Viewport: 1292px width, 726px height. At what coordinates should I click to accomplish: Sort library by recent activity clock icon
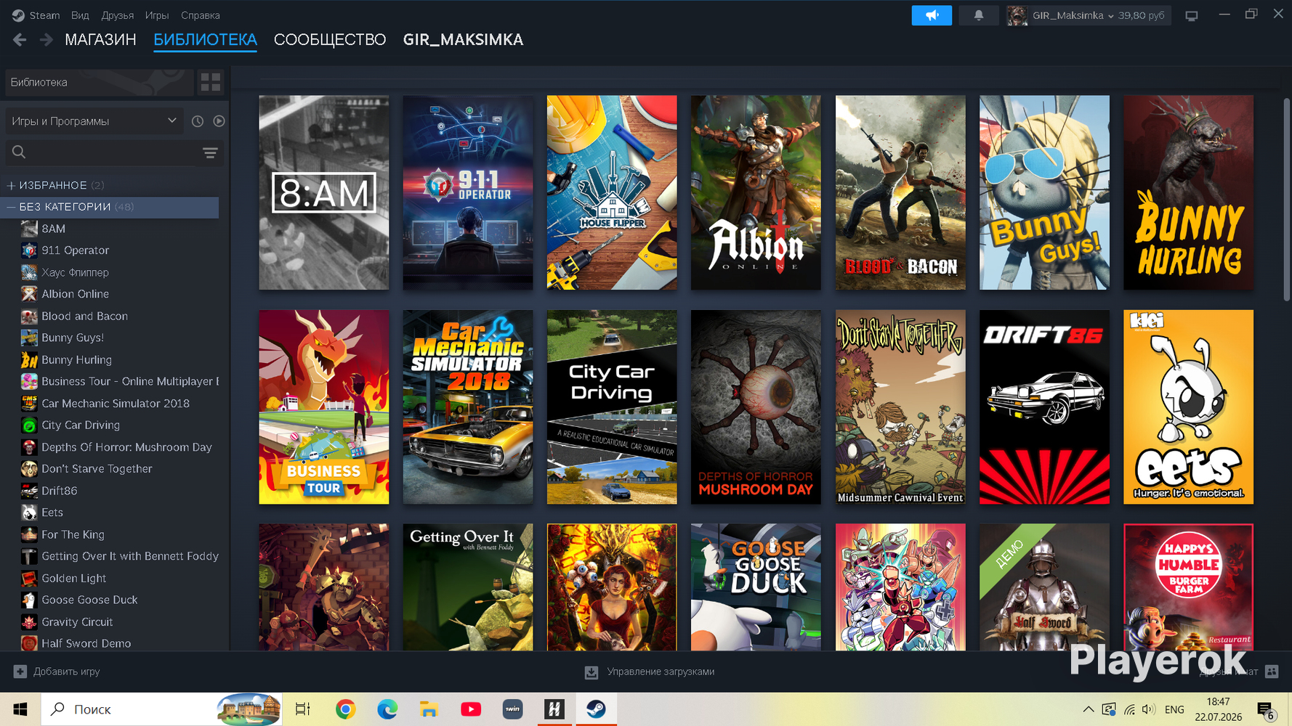pyautogui.click(x=198, y=121)
